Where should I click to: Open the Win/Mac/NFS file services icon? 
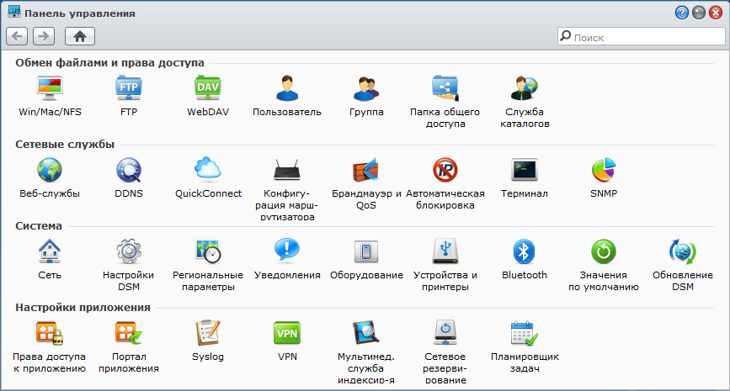click(x=50, y=87)
